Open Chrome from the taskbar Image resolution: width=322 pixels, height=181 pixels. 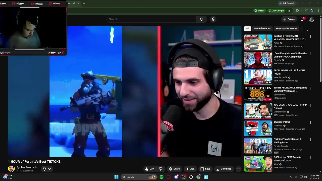pyautogui.click(x=198, y=177)
